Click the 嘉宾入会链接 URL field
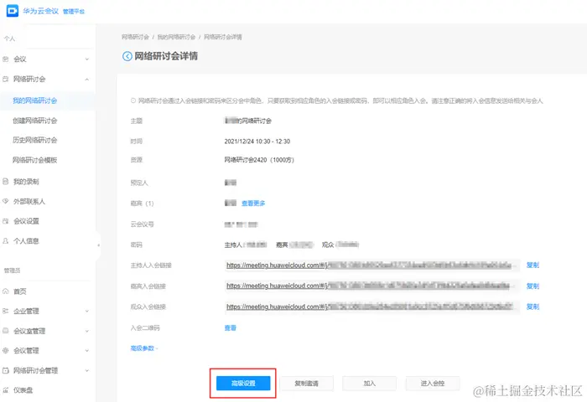Screen dimensions: 587x402 point(372,286)
